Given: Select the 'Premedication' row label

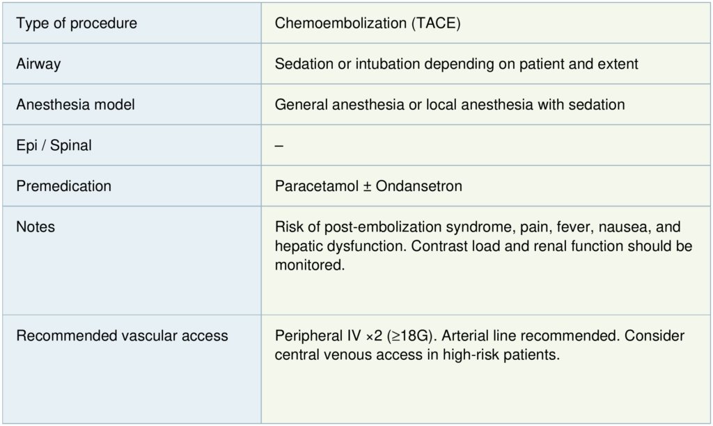Looking at the screenshot, I should [x=63, y=186].
